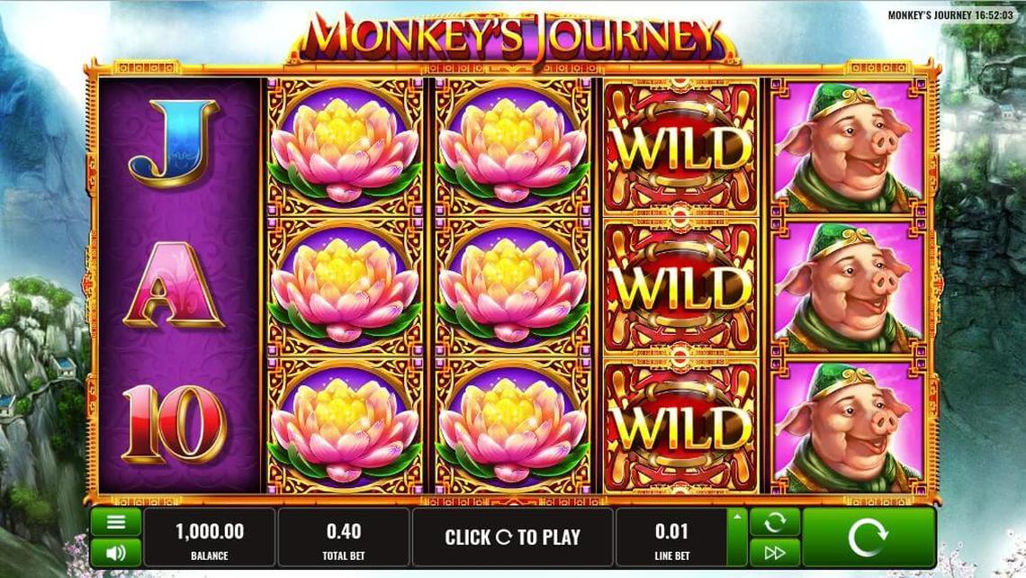Select the pink A symbol
Screen dimensions: 1026x578
tap(174, 284)
